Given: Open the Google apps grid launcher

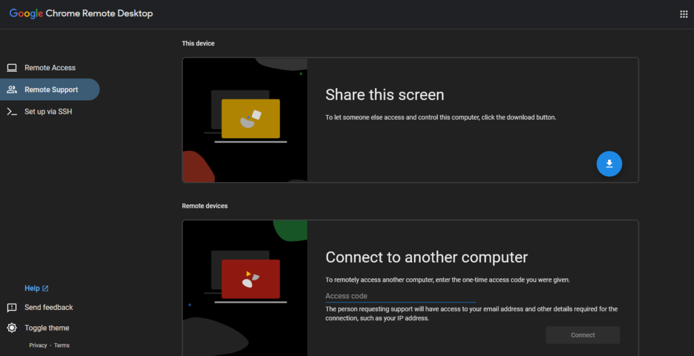Looking at the screenshot, I should tap(683, 14).
